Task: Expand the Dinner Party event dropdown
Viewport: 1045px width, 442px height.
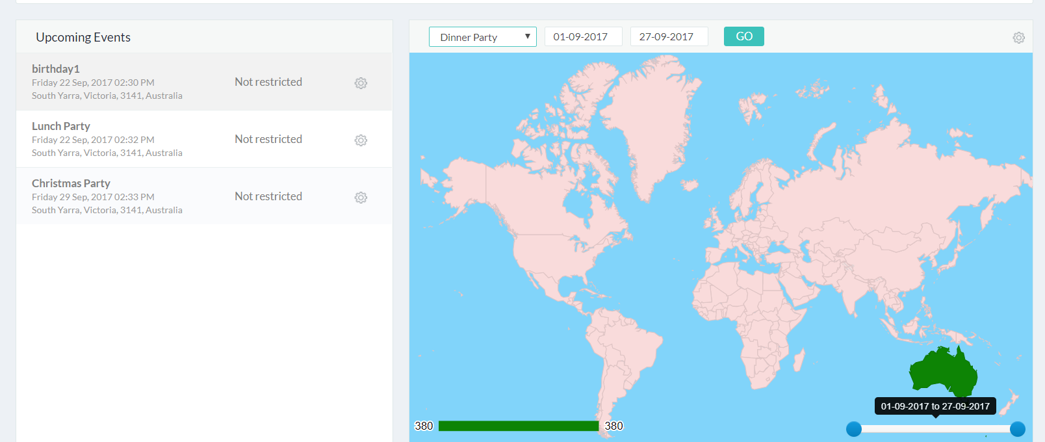Action: (x=483, y=37)
